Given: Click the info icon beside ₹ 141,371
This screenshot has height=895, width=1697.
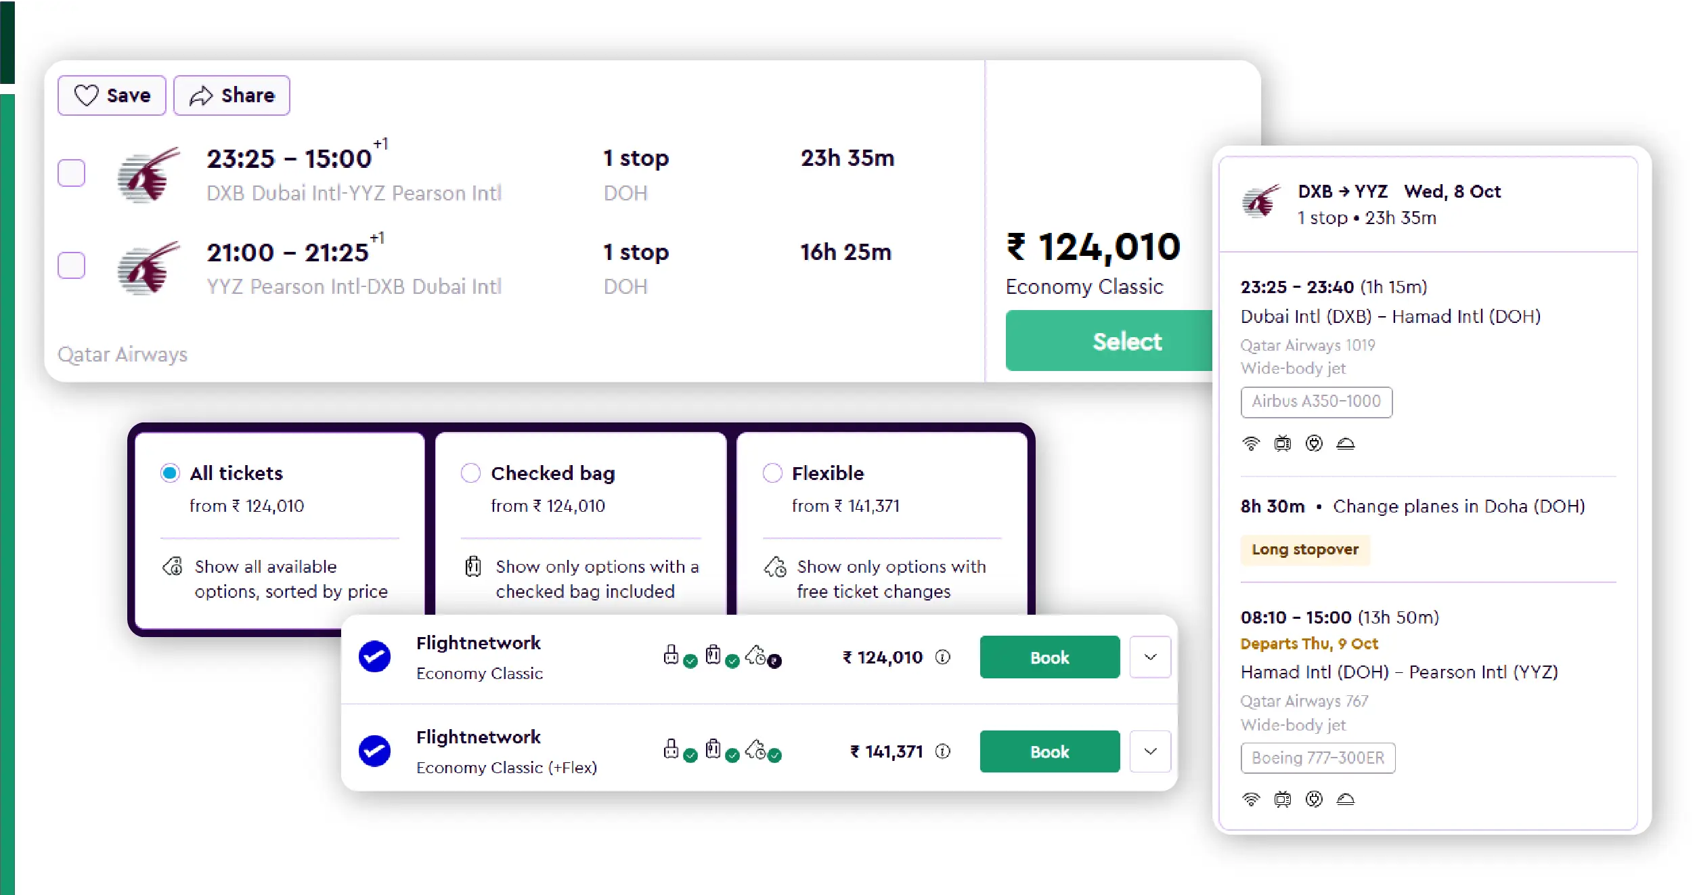Looking at the screenshot, I should point(942,751).
